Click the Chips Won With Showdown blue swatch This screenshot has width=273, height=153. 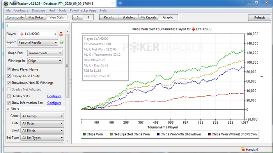(x=158, y=134)
